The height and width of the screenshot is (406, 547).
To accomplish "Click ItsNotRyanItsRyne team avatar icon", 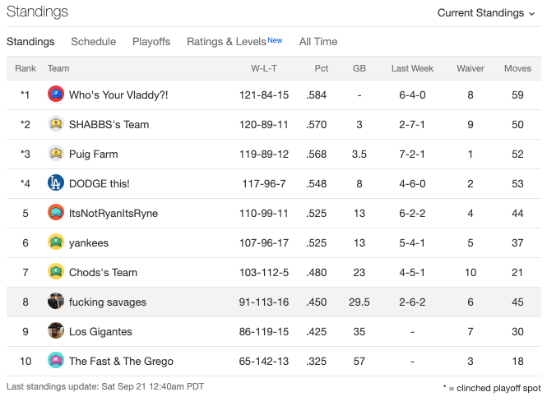I will pyautogui.click(x=56, y=213).
